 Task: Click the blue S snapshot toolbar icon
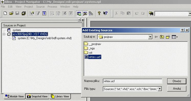44,13
